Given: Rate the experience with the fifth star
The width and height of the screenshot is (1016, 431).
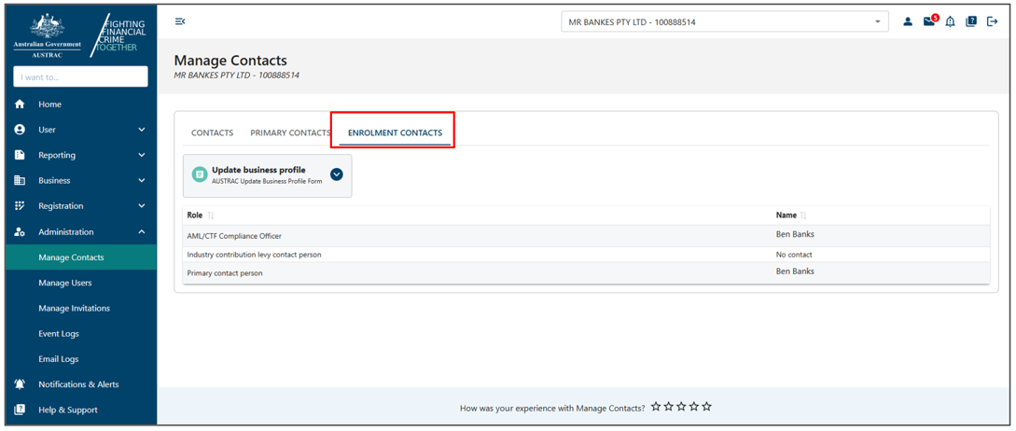Looking at the screenshot, I should tap(707, 407).
